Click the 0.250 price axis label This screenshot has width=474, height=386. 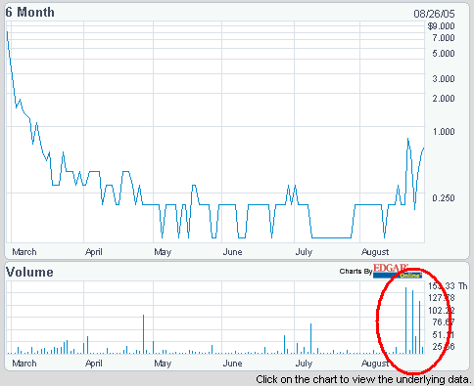pyautogui.click(x=444, y=197)
